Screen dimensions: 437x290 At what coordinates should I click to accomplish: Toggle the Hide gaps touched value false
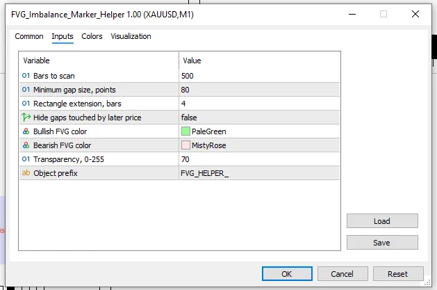[259, 118]
